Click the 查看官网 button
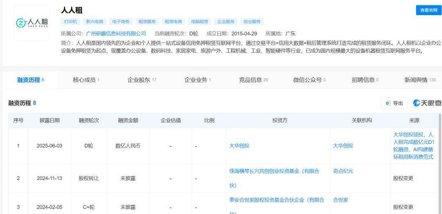This screenshot has width=442, height=214. click(428, 10)
